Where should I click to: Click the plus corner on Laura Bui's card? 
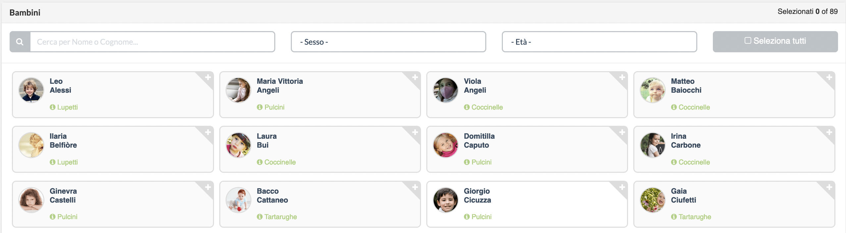tap(415, 132)
